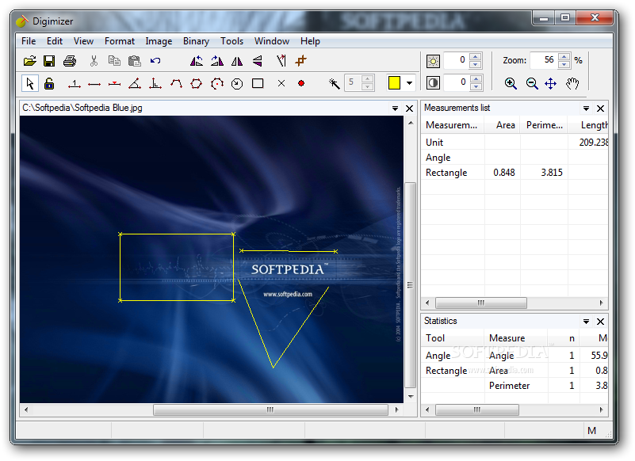Open the View menu
The image size is (635, 461).
[83, 41]
